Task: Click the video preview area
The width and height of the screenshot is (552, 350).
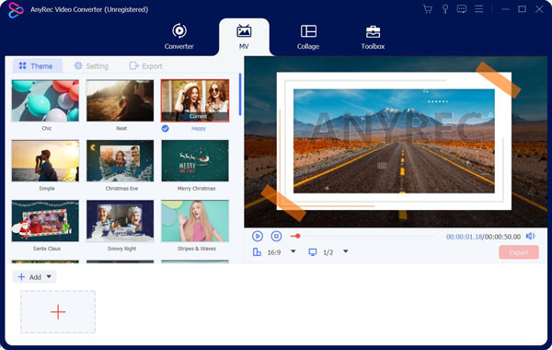Action: pos(396,142)
